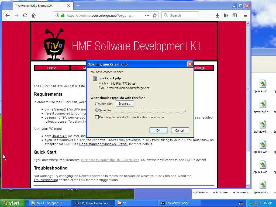The width and height of the screenshot is (276, 207).
Task: Follow the Java 1.4.2 link
Action: click(60, 136)
